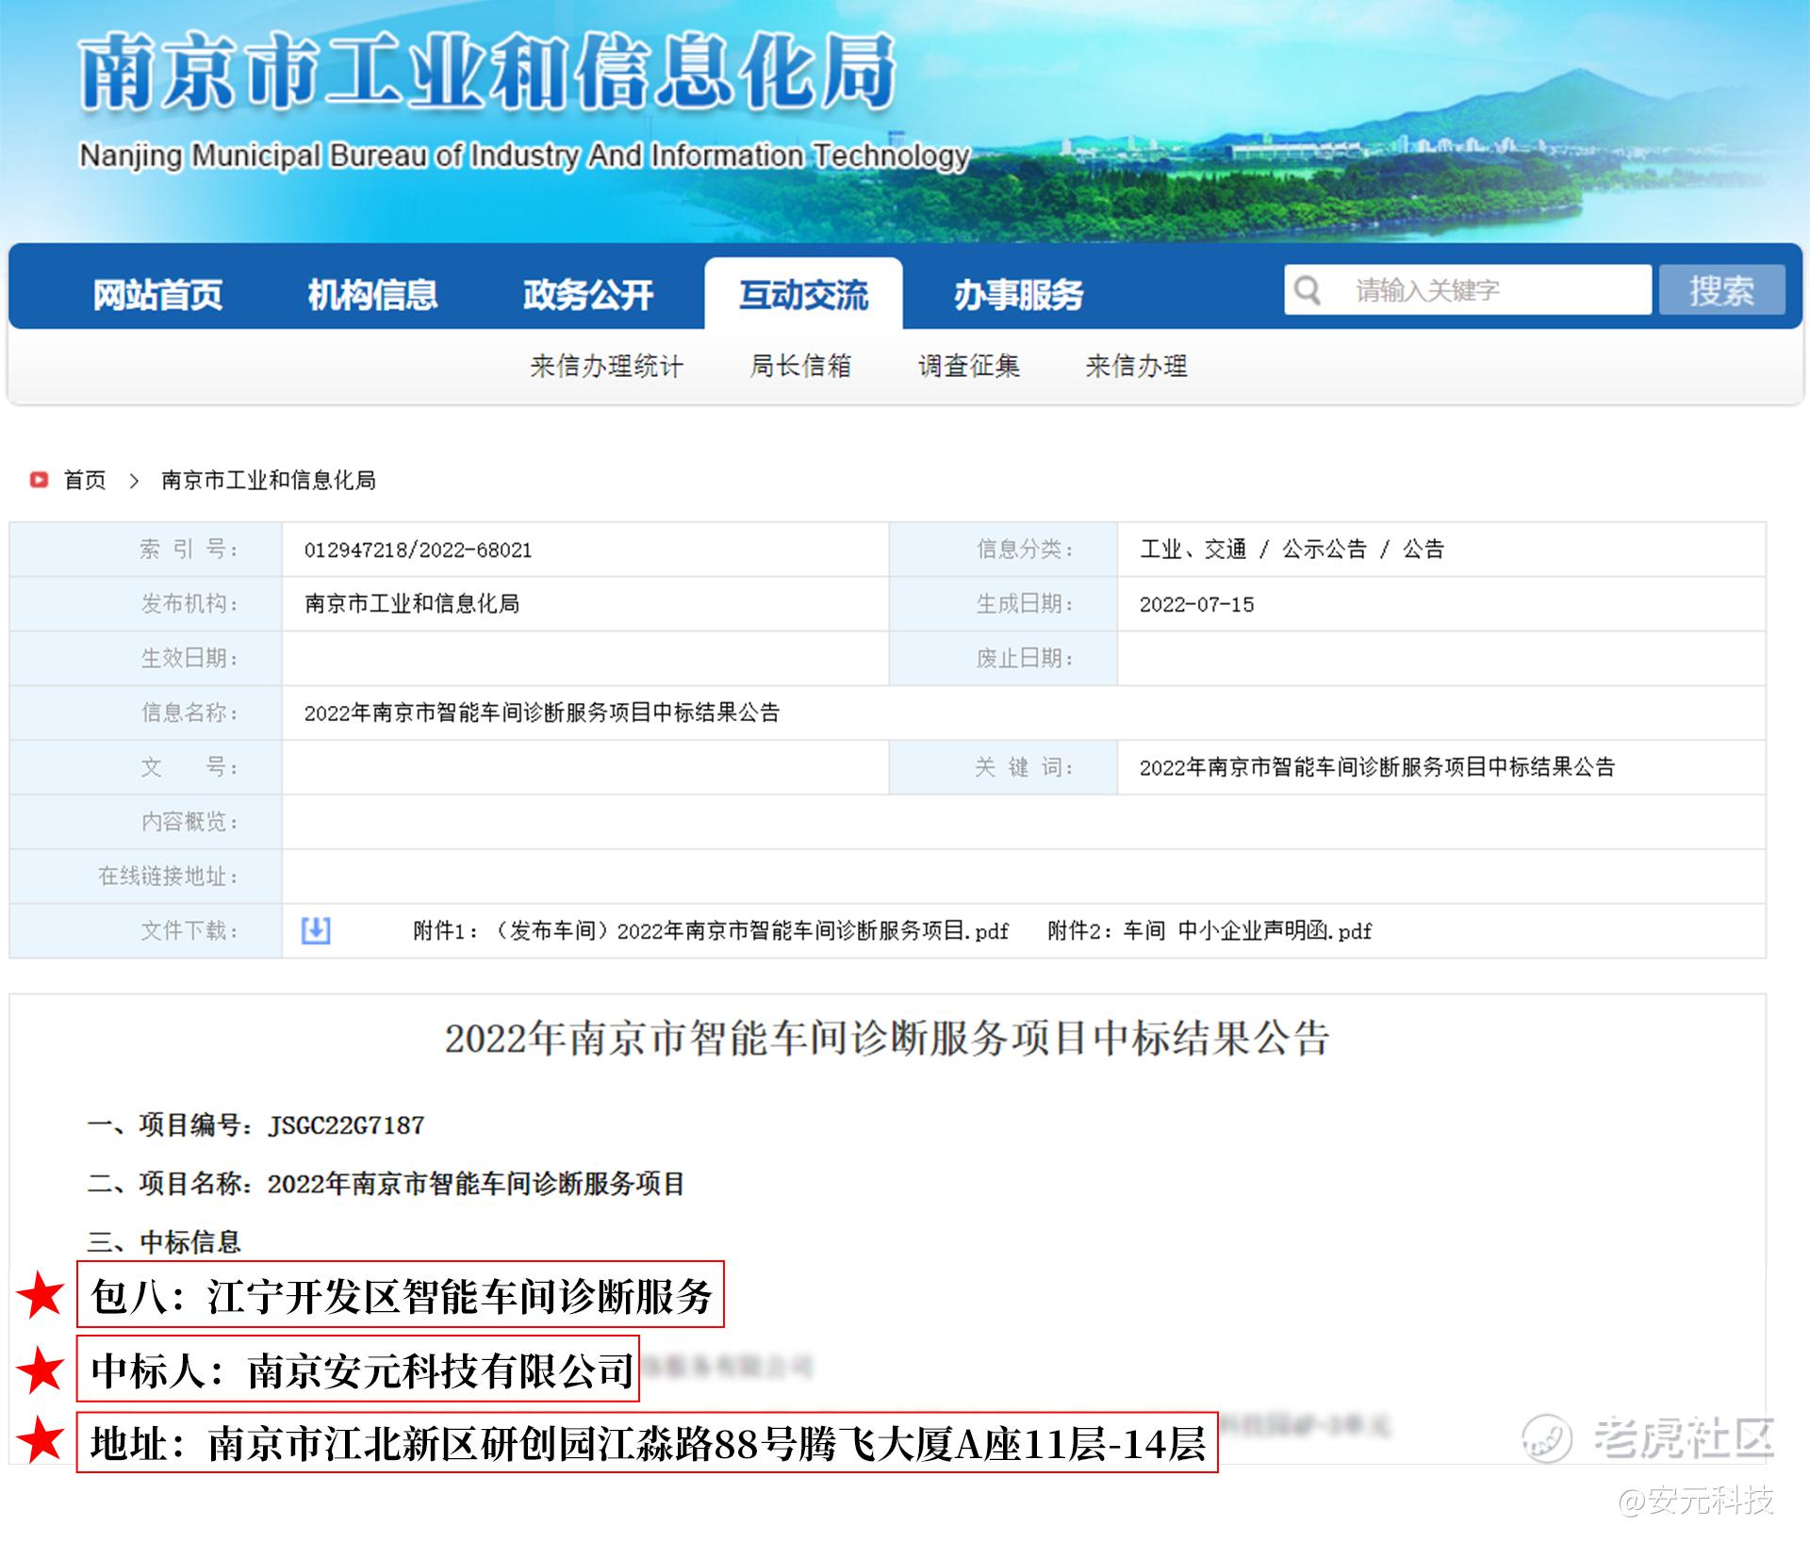This screenshot has width=1810, height=1542.
Task: Click 发布机构 value 南京市工业和信息化局
Action: (412, 604)
